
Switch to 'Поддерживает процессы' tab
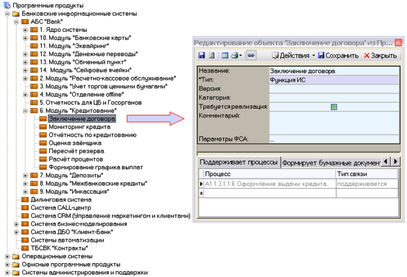(238, 162)
